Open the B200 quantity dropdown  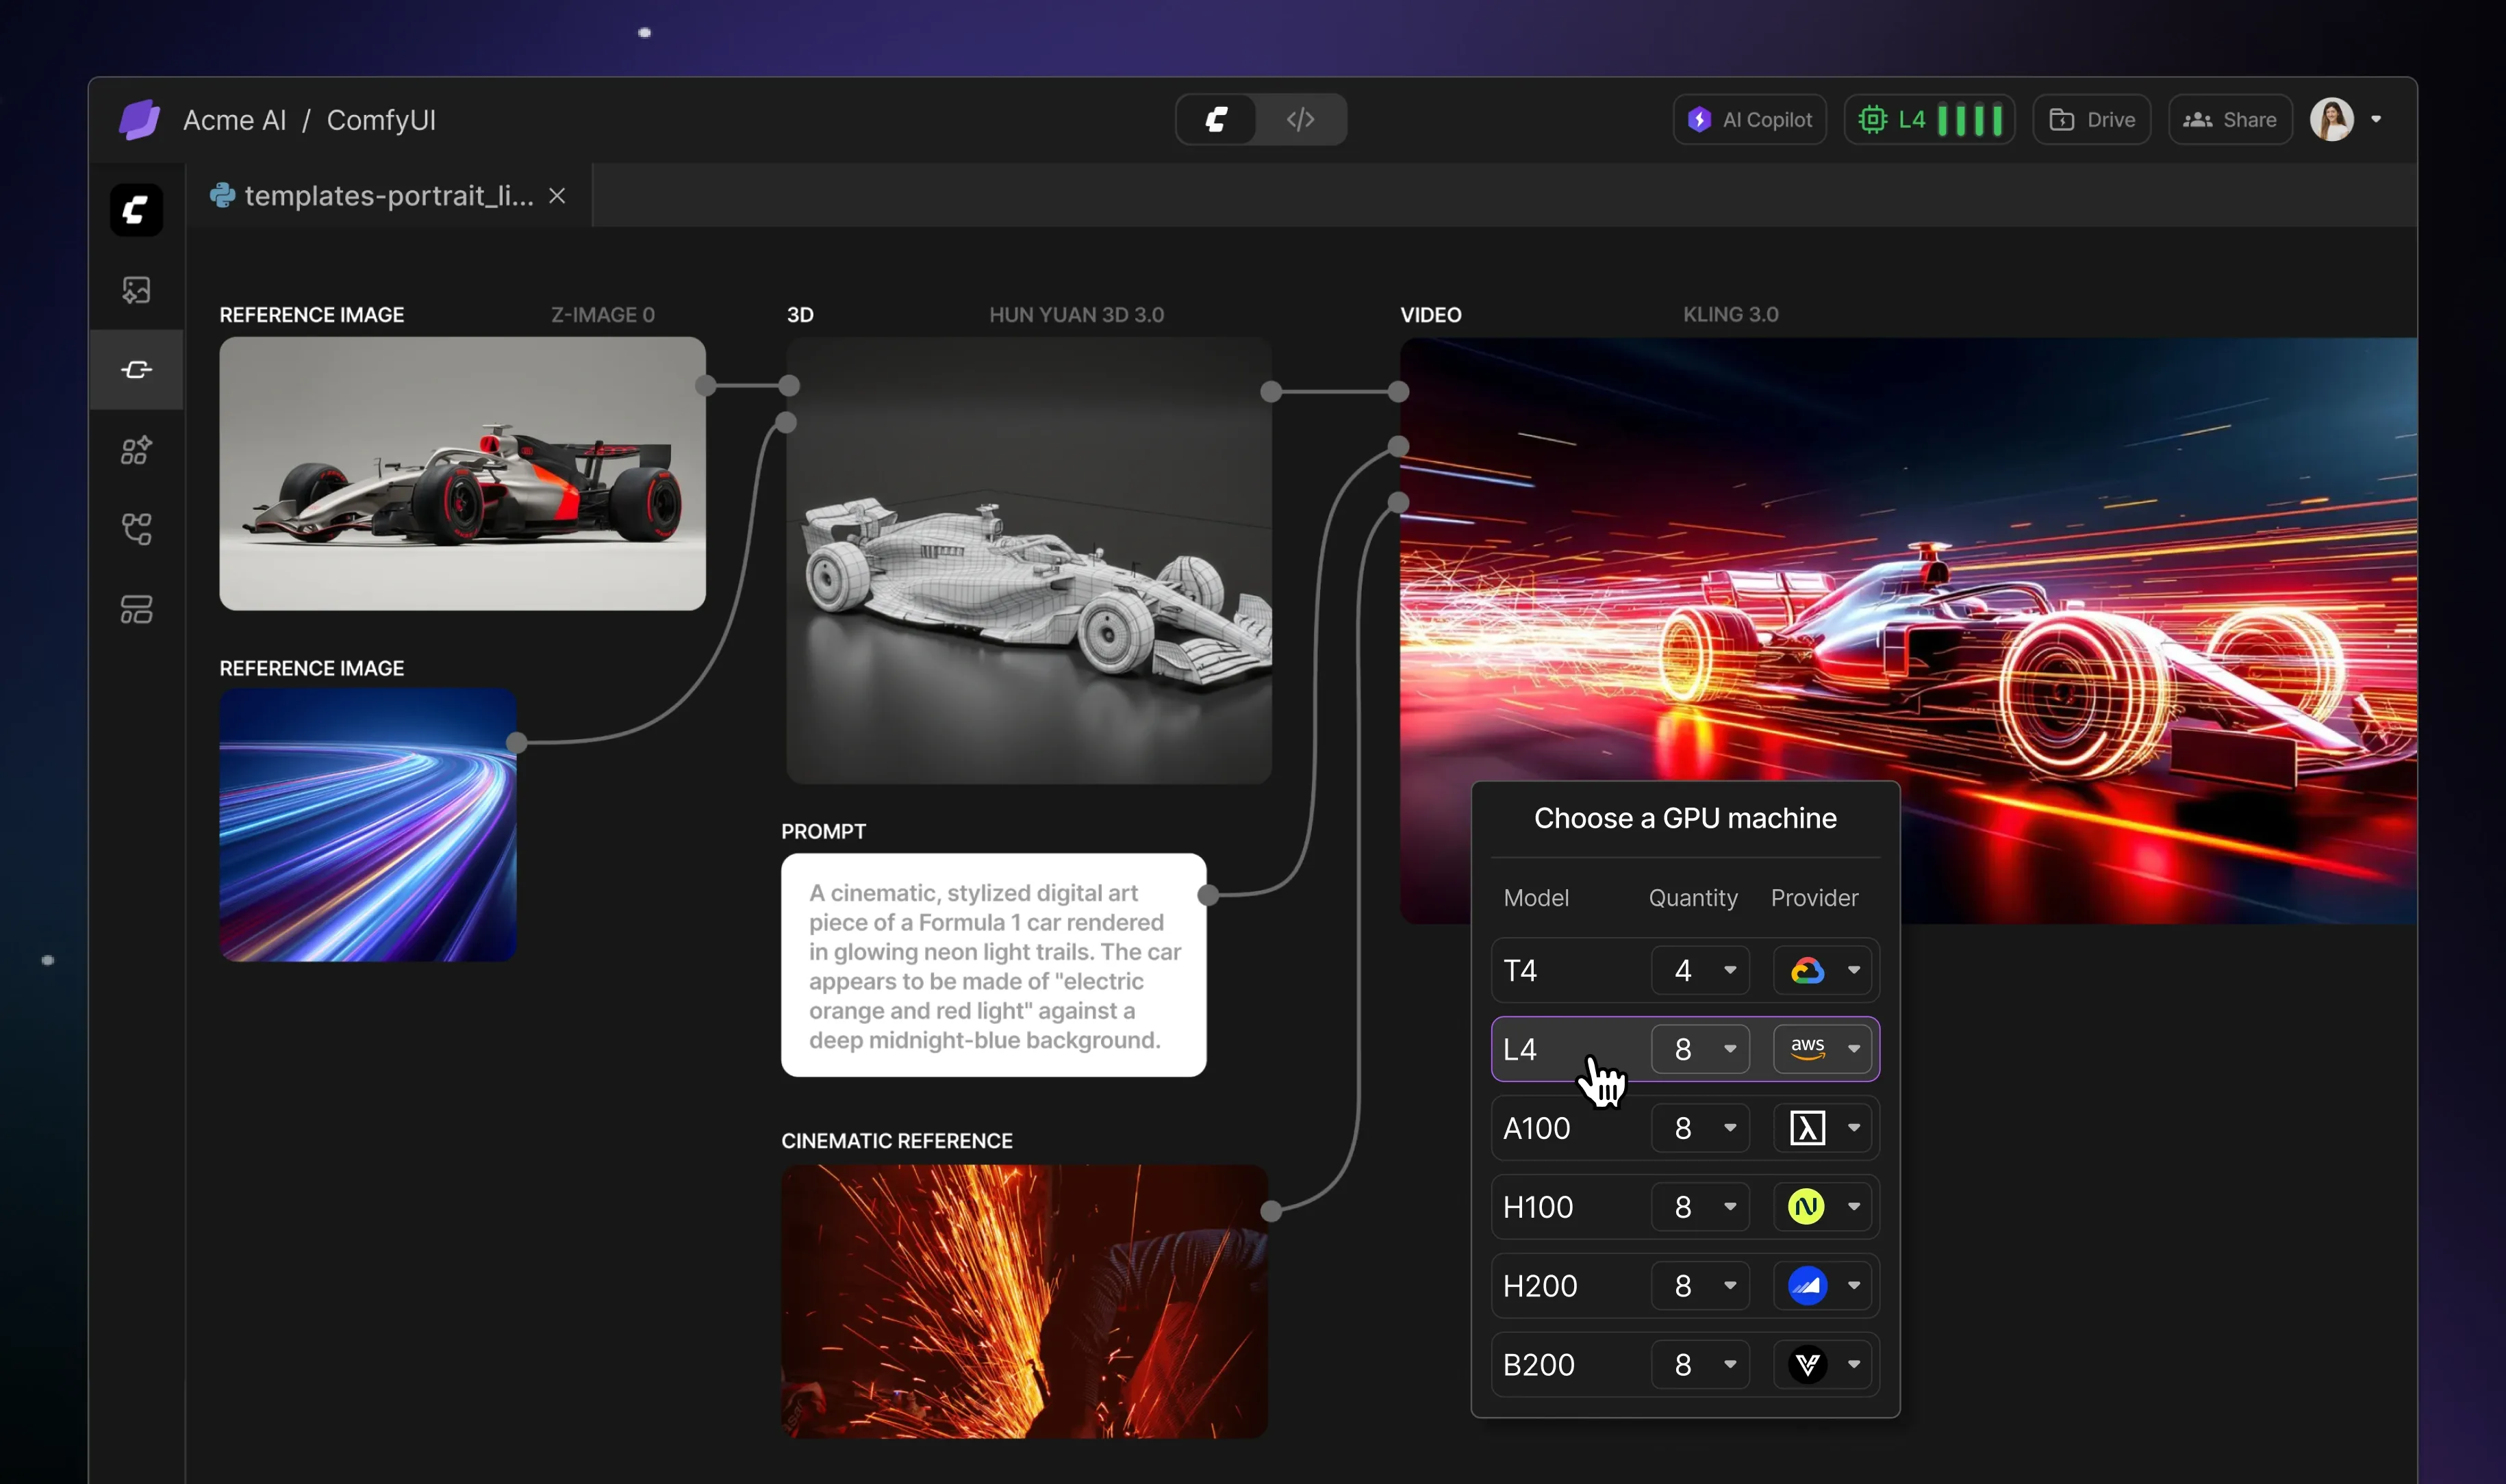coord(1700,1365)
